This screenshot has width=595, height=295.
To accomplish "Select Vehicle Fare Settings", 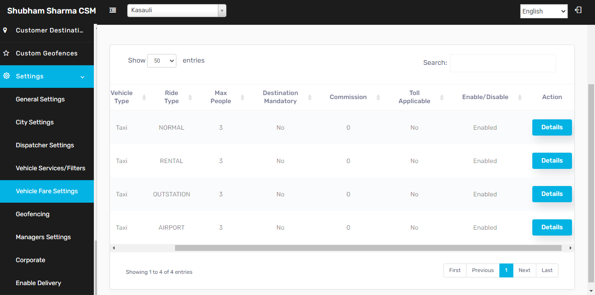I will pyautogui.click(x=47, y=191).
